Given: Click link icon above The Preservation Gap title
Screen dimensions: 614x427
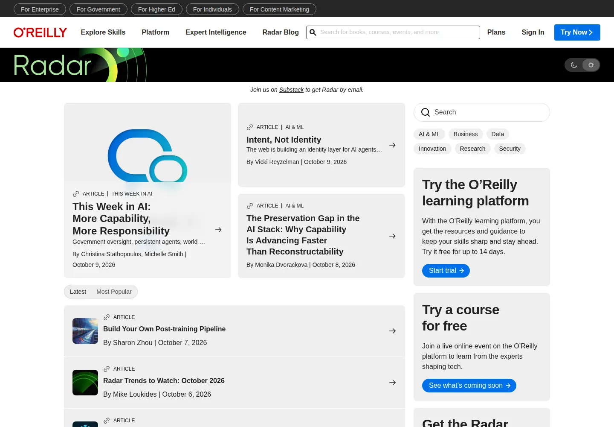Looking at the screenshot, I should [250, 206].
